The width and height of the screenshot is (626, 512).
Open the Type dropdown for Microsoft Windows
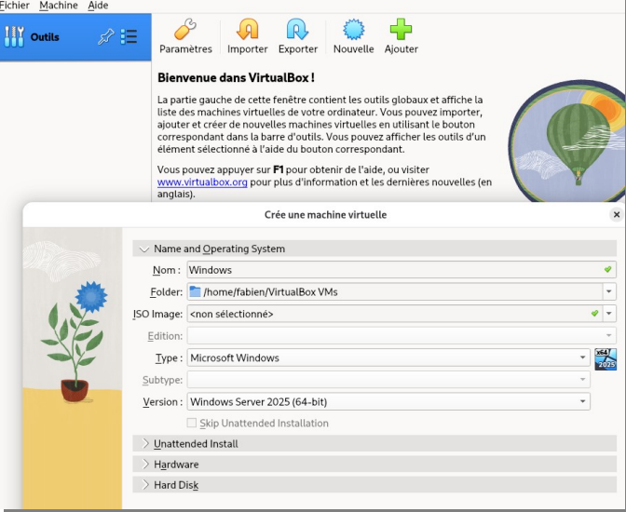pos(583,357)
